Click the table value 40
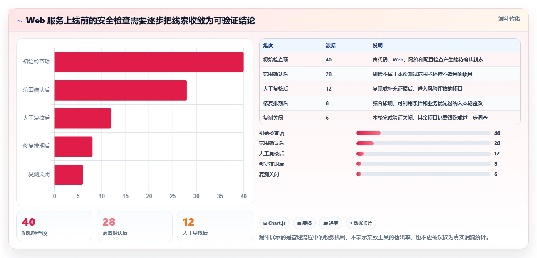Image resolution: width=537 pixels, height=258 pixels. click(x=329, y=60)
